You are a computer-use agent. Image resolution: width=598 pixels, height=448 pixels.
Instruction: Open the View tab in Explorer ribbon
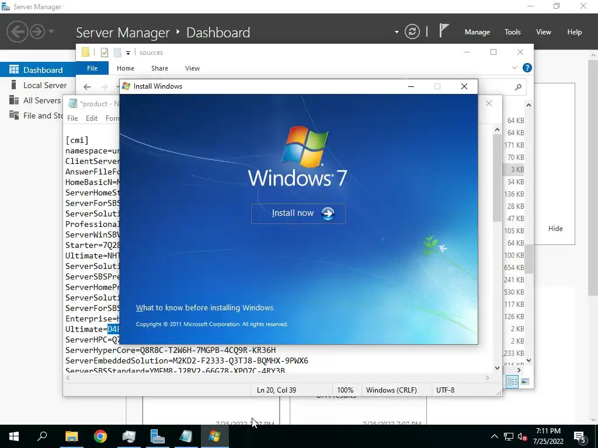192,68
